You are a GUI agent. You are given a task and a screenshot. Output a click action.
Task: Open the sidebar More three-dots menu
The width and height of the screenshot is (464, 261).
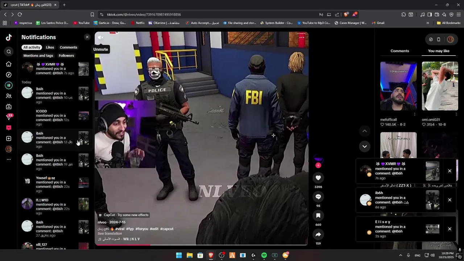click(x=9, y=159)
